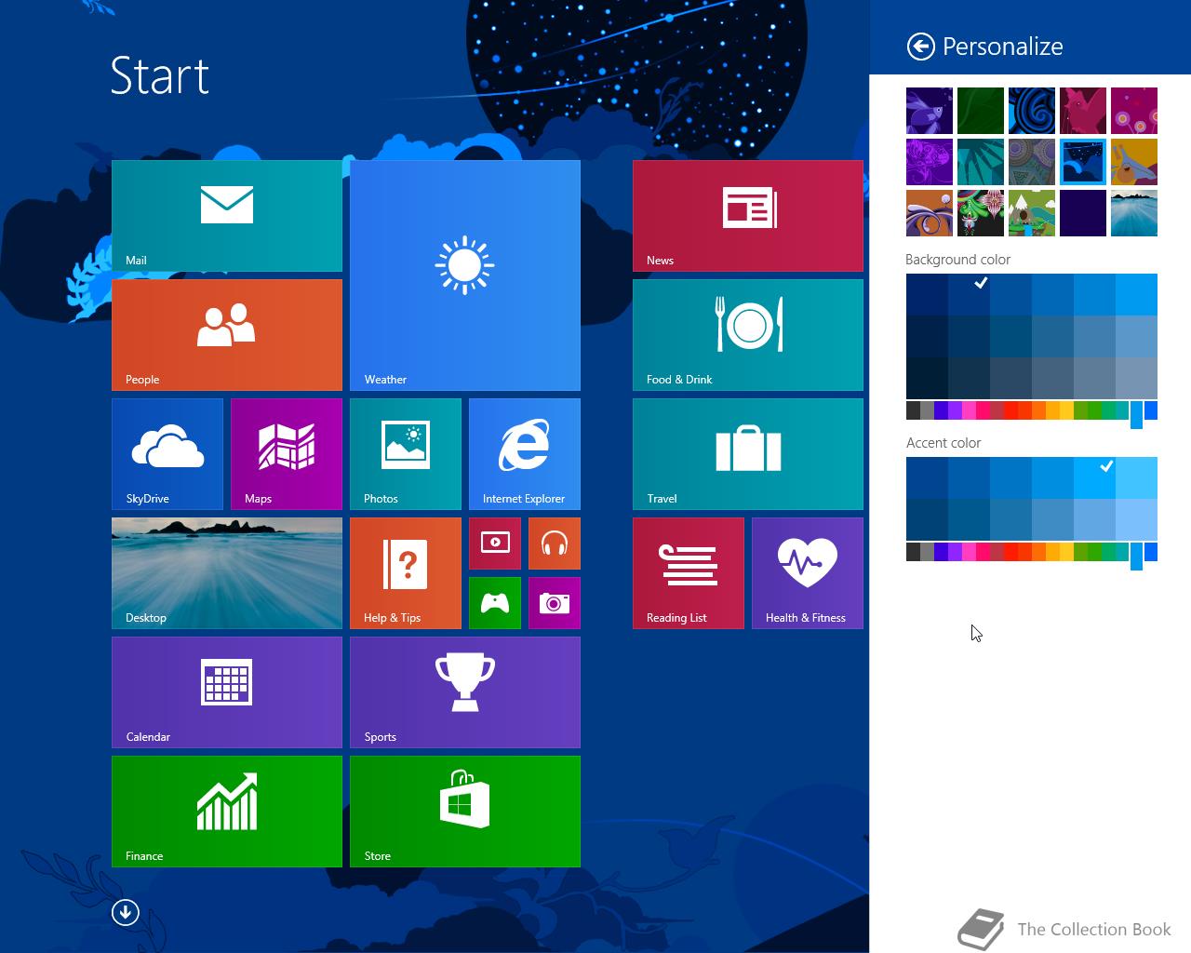Screen dimensions: 1191x953
Task: Choose the darkest bottom-left Background color swatch
Action: (x=927, y=378)
